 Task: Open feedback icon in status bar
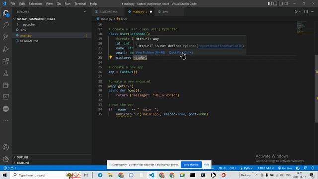pos(305,168)
